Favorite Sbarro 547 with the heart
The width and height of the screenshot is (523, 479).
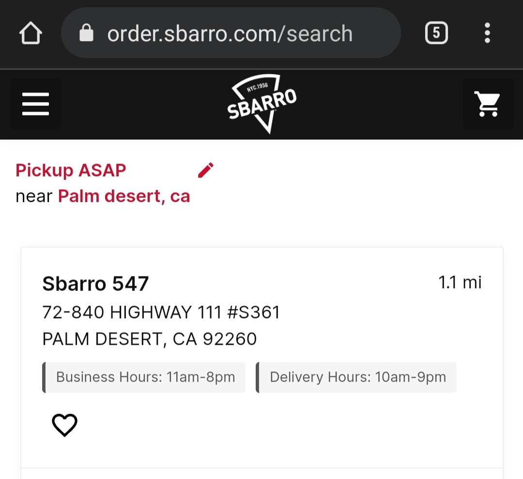64,425
